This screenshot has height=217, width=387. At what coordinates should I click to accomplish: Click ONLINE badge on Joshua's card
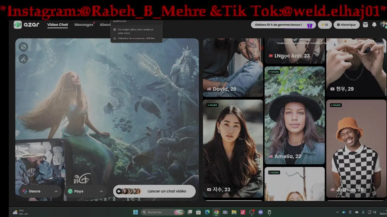(336, 105)
